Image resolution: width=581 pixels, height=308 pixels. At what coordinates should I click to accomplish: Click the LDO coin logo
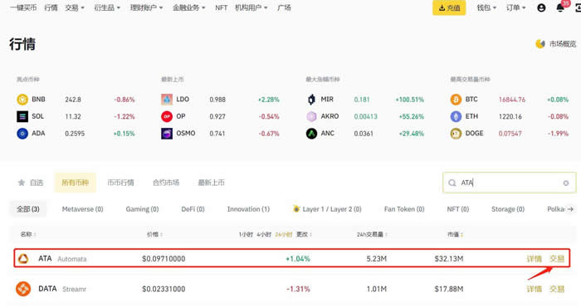coord(167,100)
